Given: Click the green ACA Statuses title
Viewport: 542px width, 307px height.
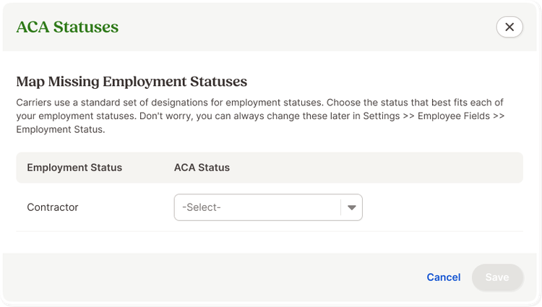Looking at the screenshot, I should pos(67,27).
